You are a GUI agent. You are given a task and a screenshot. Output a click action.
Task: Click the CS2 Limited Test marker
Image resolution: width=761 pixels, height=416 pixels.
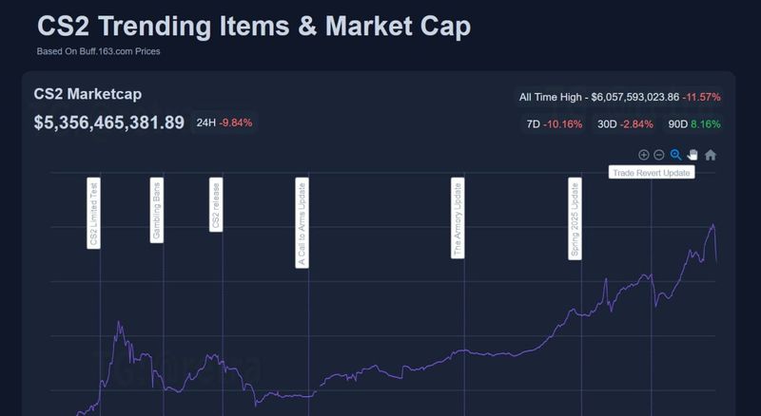(94, 214)
